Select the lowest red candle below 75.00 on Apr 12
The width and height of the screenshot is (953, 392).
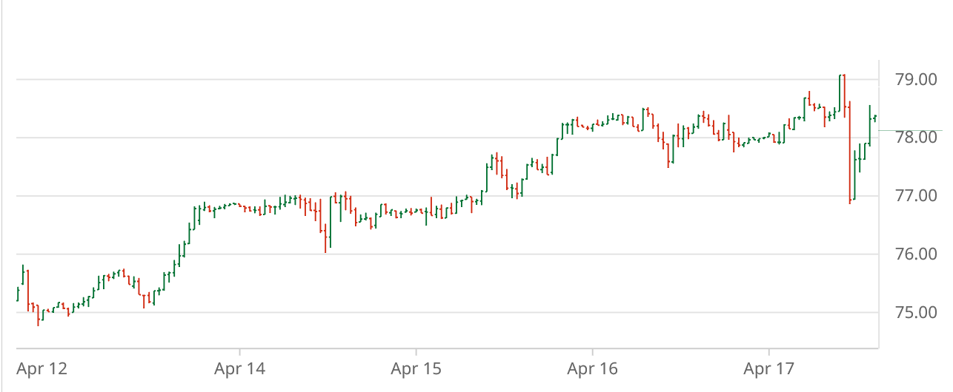click(38, 314)
